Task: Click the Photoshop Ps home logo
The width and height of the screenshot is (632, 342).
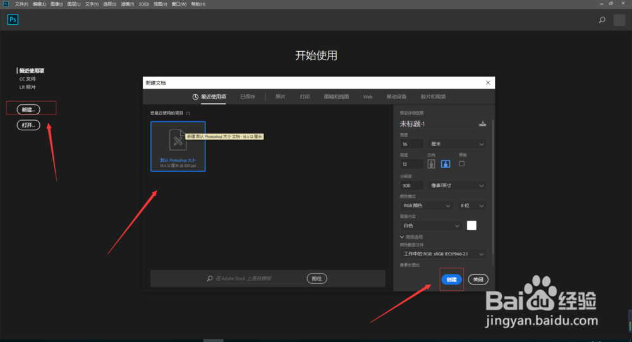Action: 13,20
